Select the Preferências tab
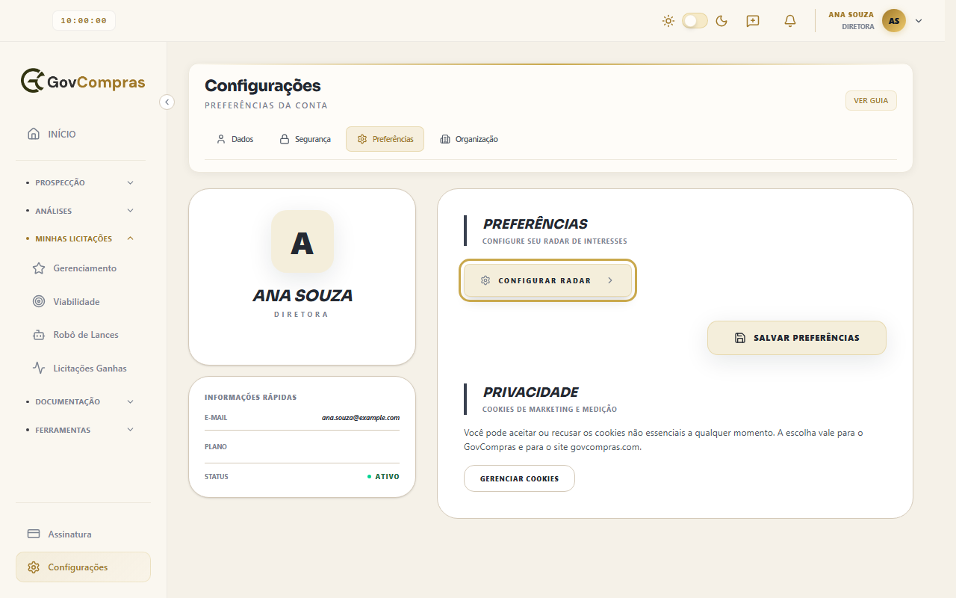956x598 pixels. pos(385,139)
